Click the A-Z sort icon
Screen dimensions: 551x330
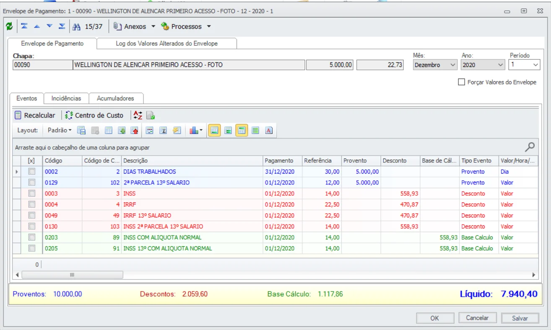(138, 115)
